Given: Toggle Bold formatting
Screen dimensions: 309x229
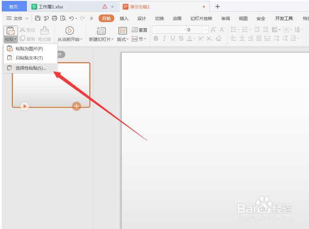Looking at the screenshot, I should (156, 38).
